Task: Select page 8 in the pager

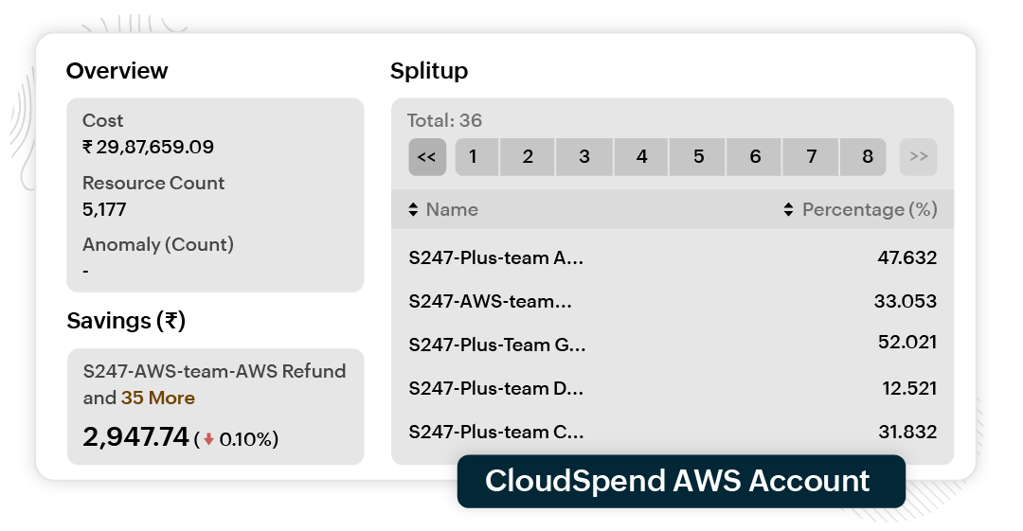Action: (x=867, y=157)
